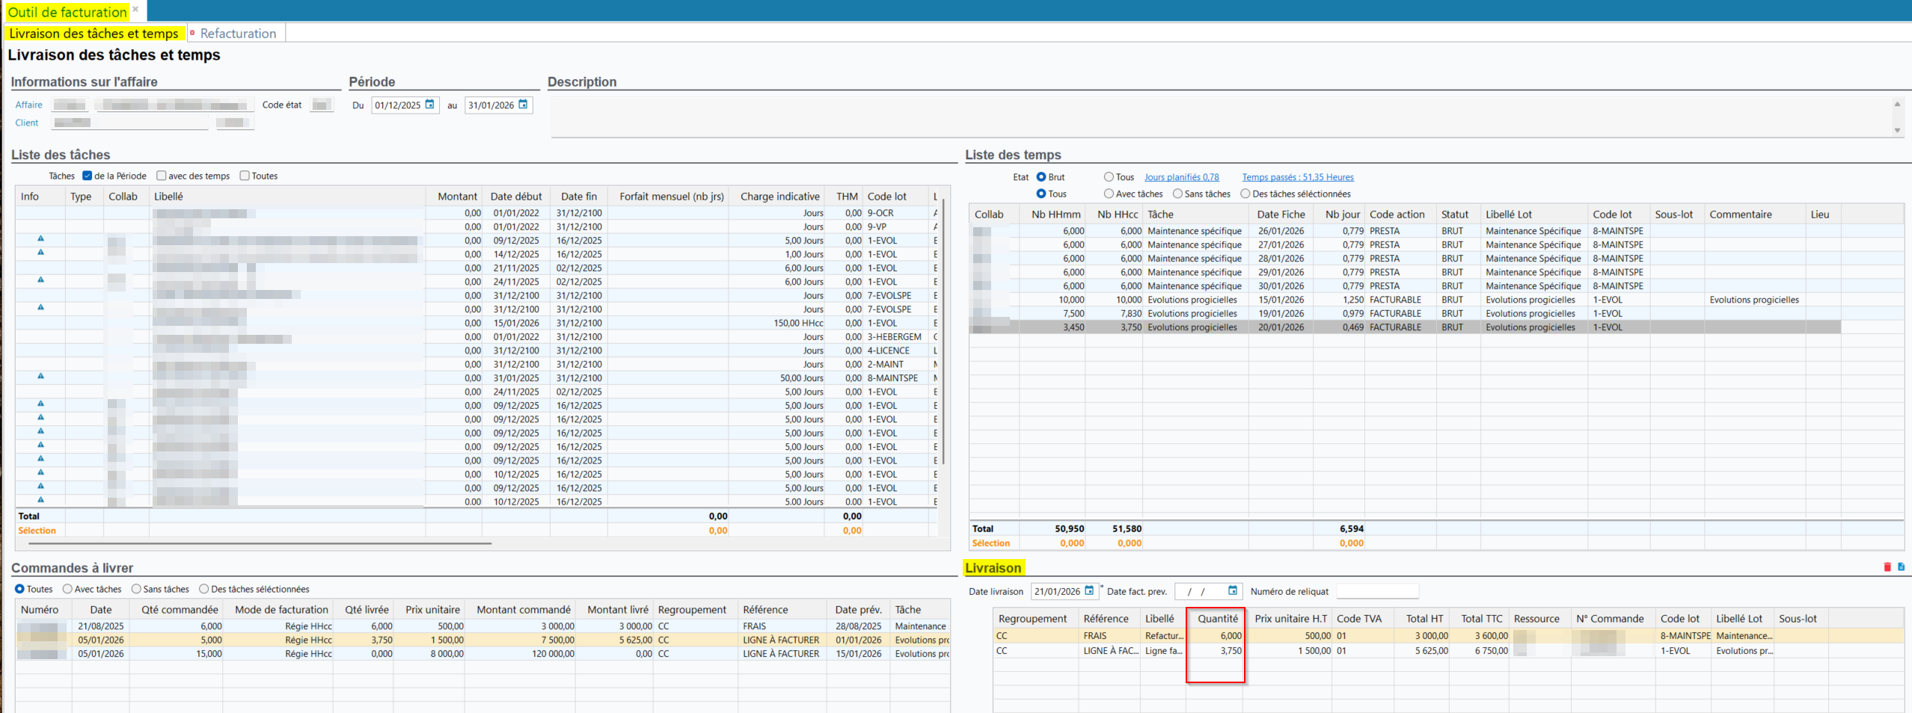Open the Date fact. prev. calendar picker
Image resolution: width=1912 pixels, height=713 pixels.
point(1232,590)
